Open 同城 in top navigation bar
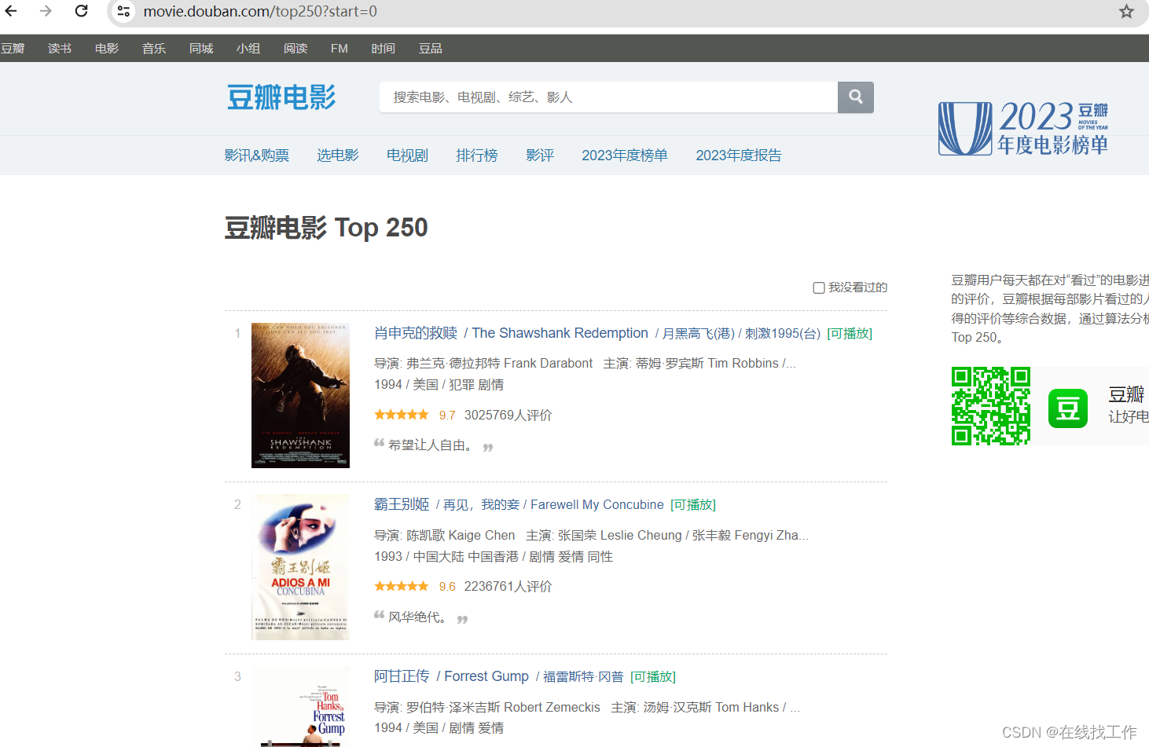This screenshot has width=1149, height=747. (x=201, y=49)
